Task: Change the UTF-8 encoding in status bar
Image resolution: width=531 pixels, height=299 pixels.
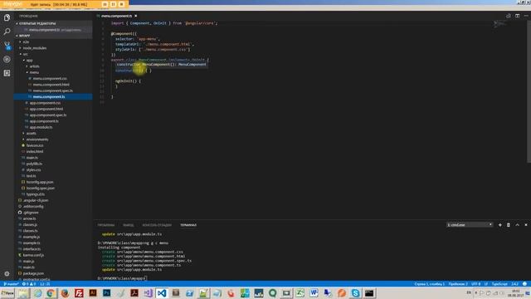Action: pyautogui.click(x=475, y=284)
